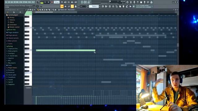Select the Slice tool in piano roll toolbar
The image size is (198, 111).
[x=49, y=10]
